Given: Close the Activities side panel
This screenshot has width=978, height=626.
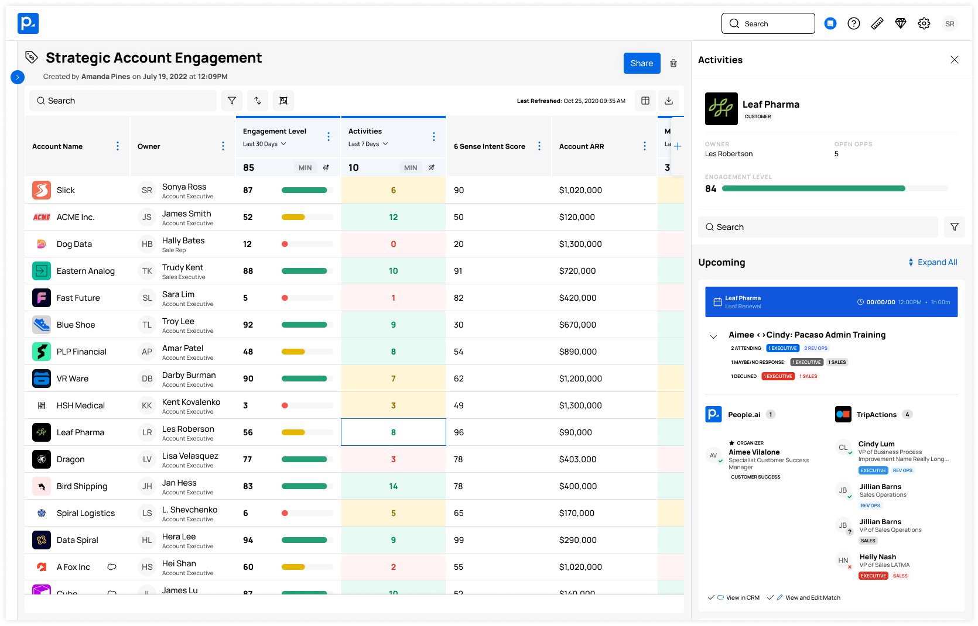Looking at the screenshot, I should [955, 60].
